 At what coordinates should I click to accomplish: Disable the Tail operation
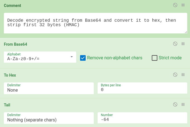click(x=175, y=104)
